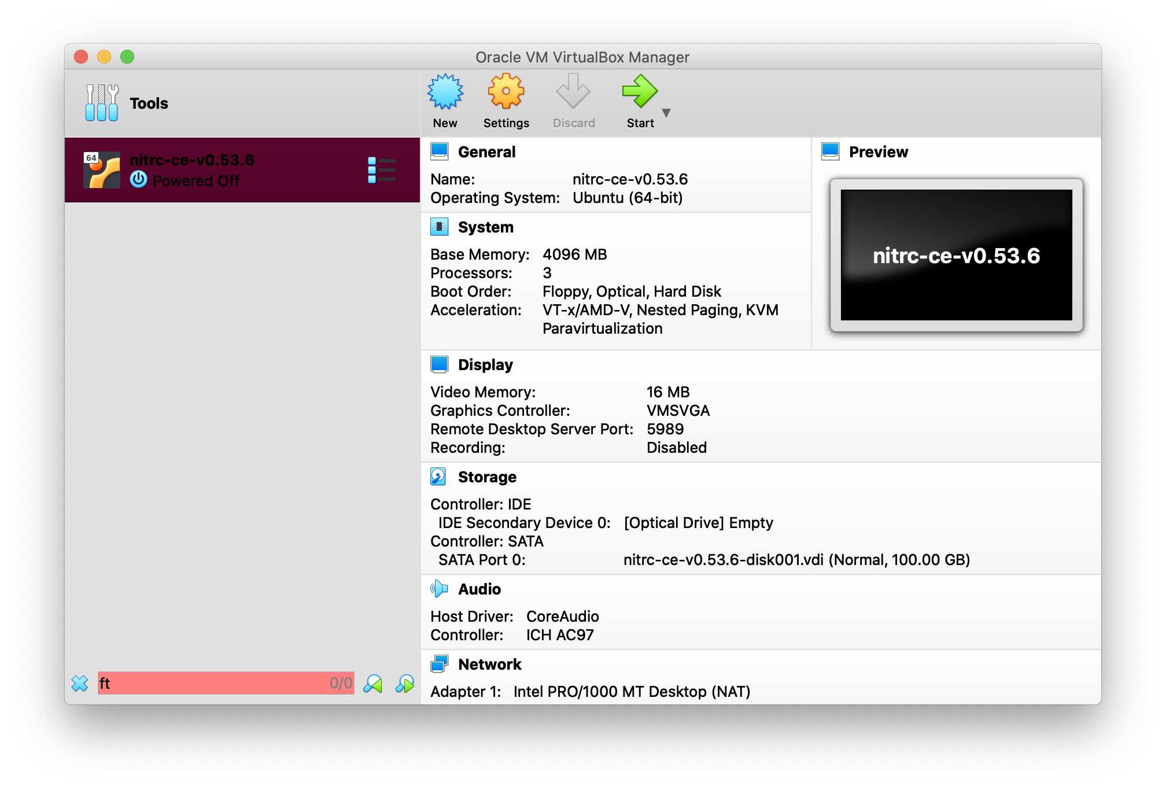
Task: Click the search field containing ft
Action: click(x=226, y=683)
